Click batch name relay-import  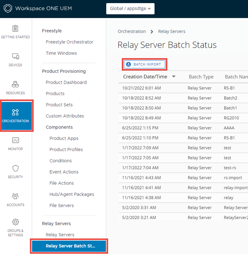pos(236,188)
